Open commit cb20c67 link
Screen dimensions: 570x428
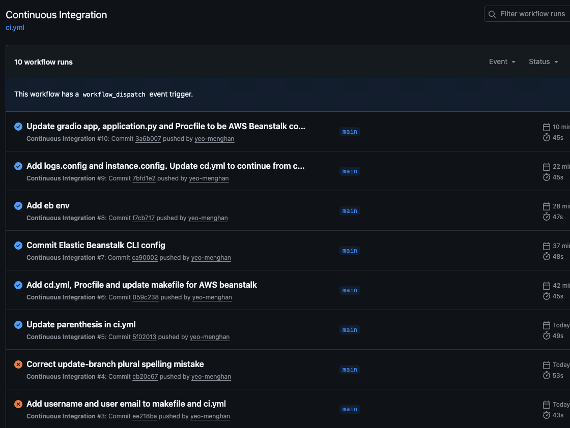145,377
